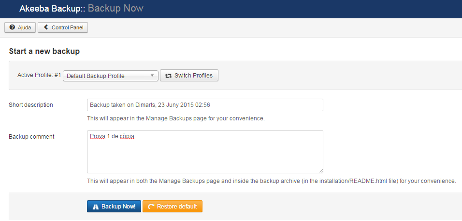Screen dimensions: 462x221
Task: Click inside the Backup comment text area
Action: click(205, 154)
